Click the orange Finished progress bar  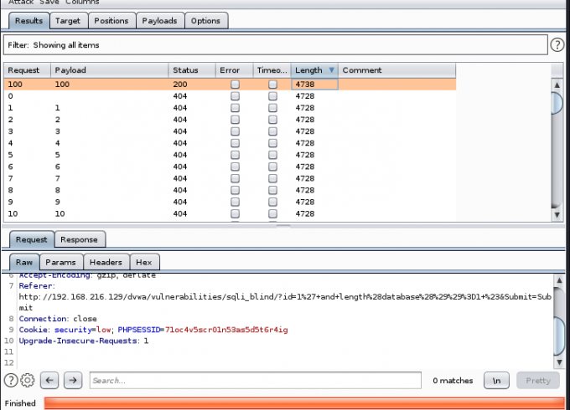pyautogui.click(x=304, y=403)
